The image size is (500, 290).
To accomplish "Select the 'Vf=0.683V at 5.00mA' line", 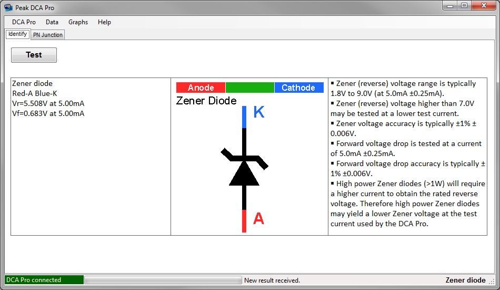I will [x=48, y=113].
